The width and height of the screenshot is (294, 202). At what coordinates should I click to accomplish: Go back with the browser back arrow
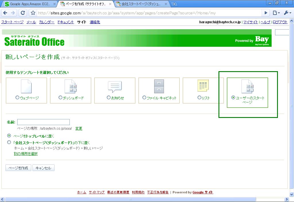(5, 13)
